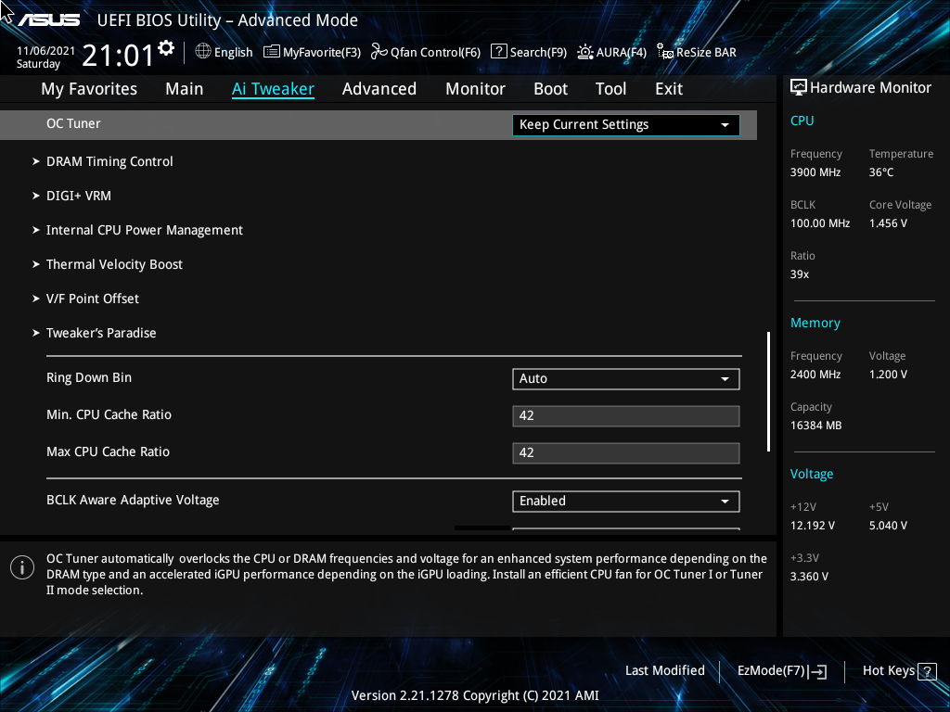Select the Ai Tweaker tab

coord(273,89)
